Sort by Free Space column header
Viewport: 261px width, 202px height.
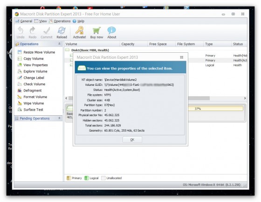pyautogui.click(x=161, y=44)
